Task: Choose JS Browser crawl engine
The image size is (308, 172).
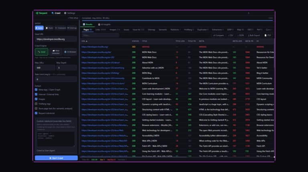Action: 70,52
